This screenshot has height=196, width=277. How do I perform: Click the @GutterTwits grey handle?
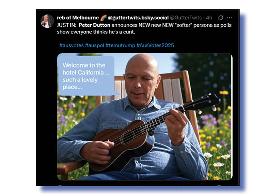click(x=186, y=18)
